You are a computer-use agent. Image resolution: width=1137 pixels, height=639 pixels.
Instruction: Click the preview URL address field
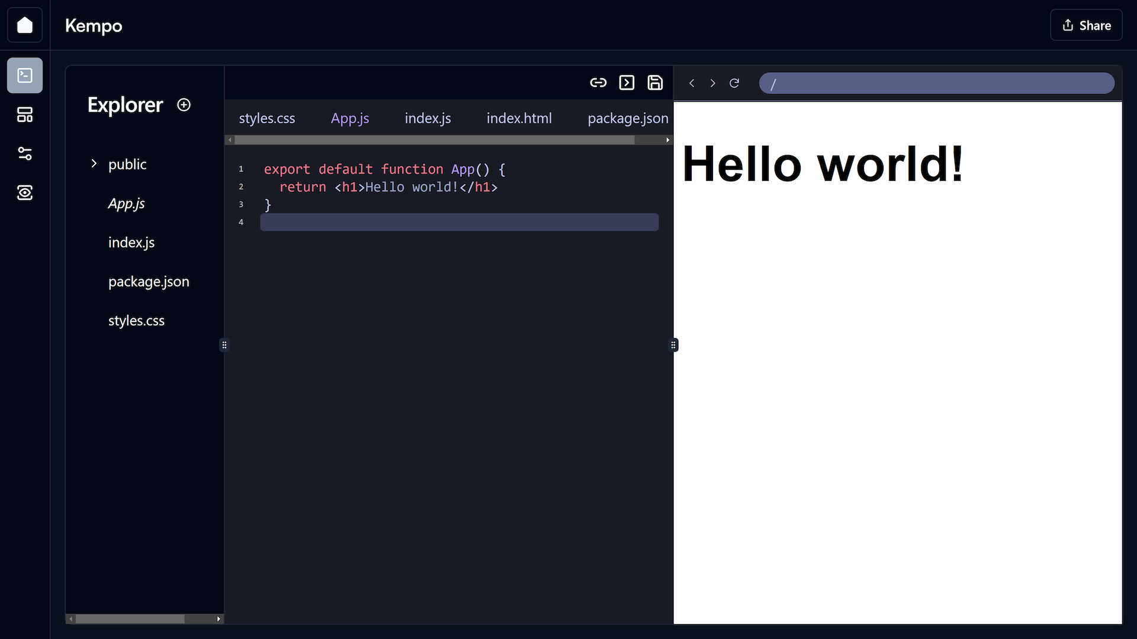tap(936, 83)
